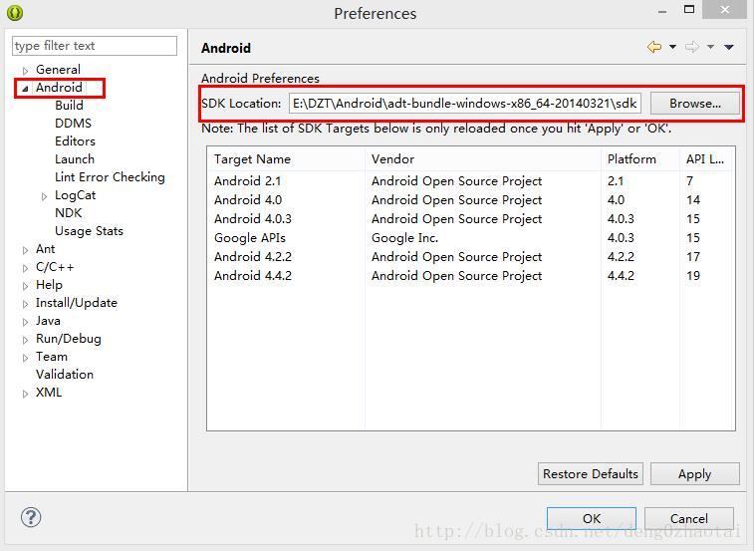The image size is (754, 551).
Task: Expand the Help tree node
Action: click(26, 286)
